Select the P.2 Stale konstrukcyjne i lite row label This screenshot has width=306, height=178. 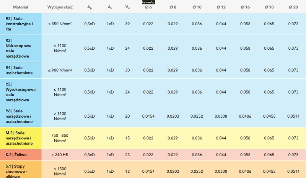pyautogui.click(x=21, y=24)
